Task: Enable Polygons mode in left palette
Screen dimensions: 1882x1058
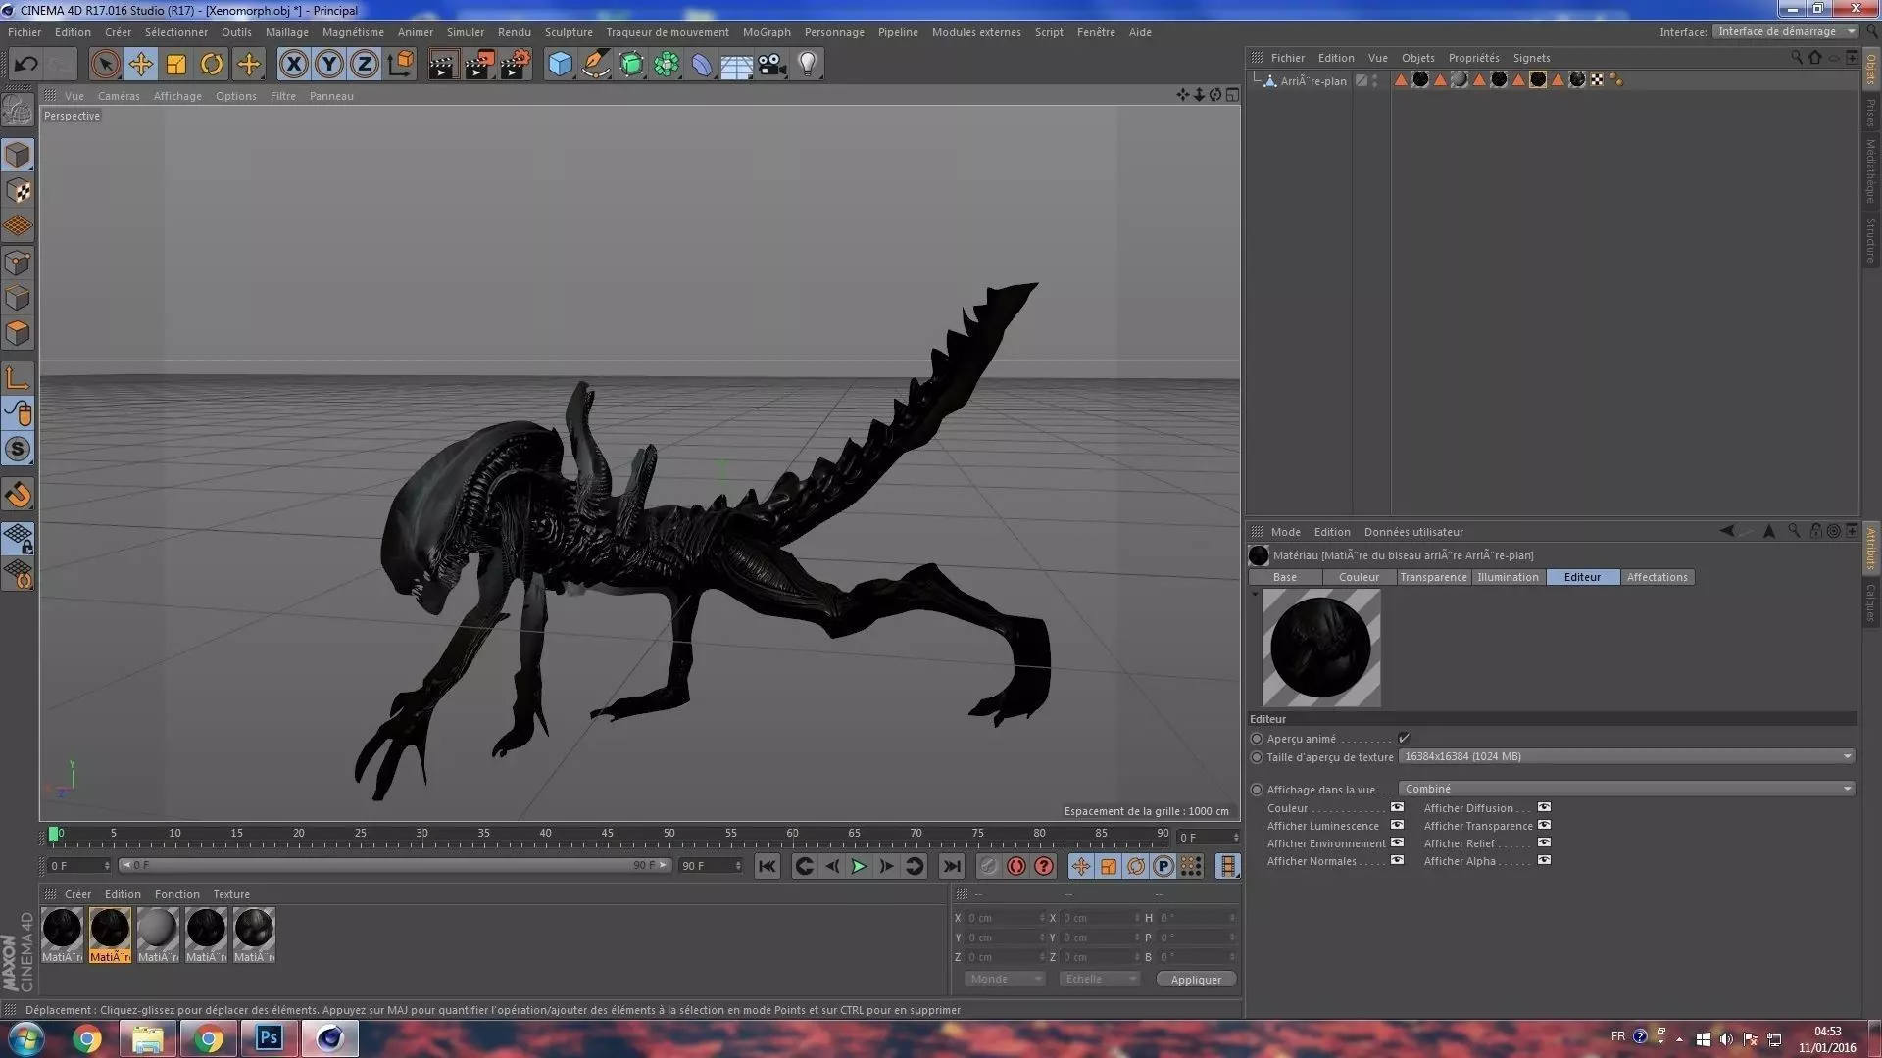Action: [x=18, y=333]
